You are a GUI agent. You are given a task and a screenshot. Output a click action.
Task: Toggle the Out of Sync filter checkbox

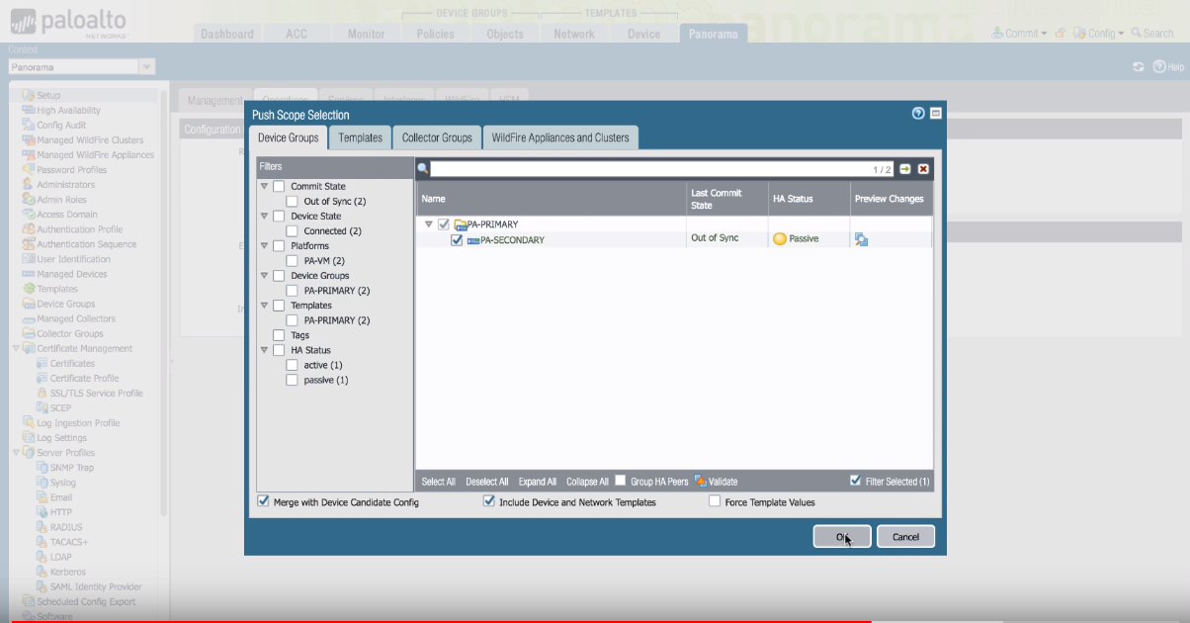click(292, 202)
